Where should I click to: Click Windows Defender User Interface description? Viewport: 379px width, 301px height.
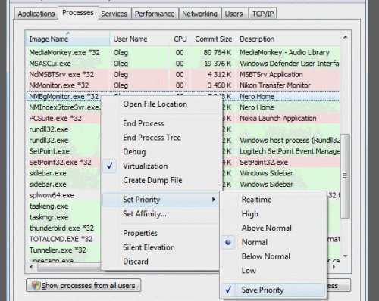pyautogui.click(x=290, y=64)
